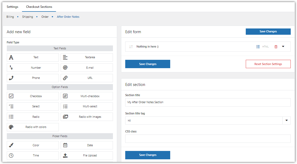Open the Order section
This screenshot has width=297, height=164.
[45, 17]
